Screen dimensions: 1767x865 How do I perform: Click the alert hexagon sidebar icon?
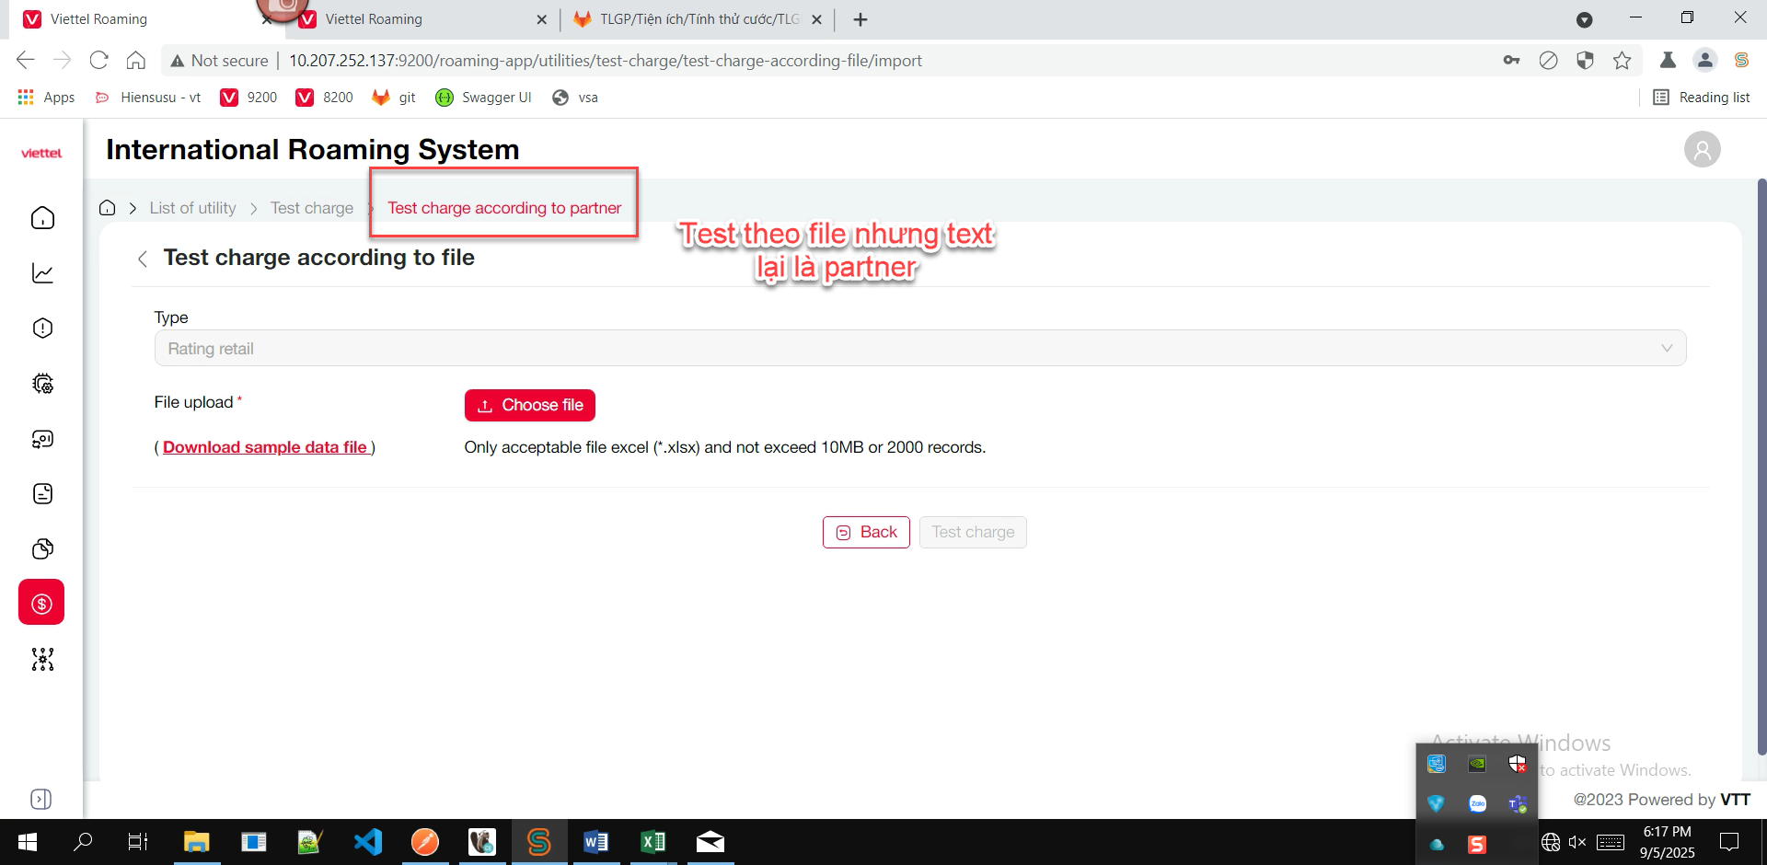[x=42, y=329]
